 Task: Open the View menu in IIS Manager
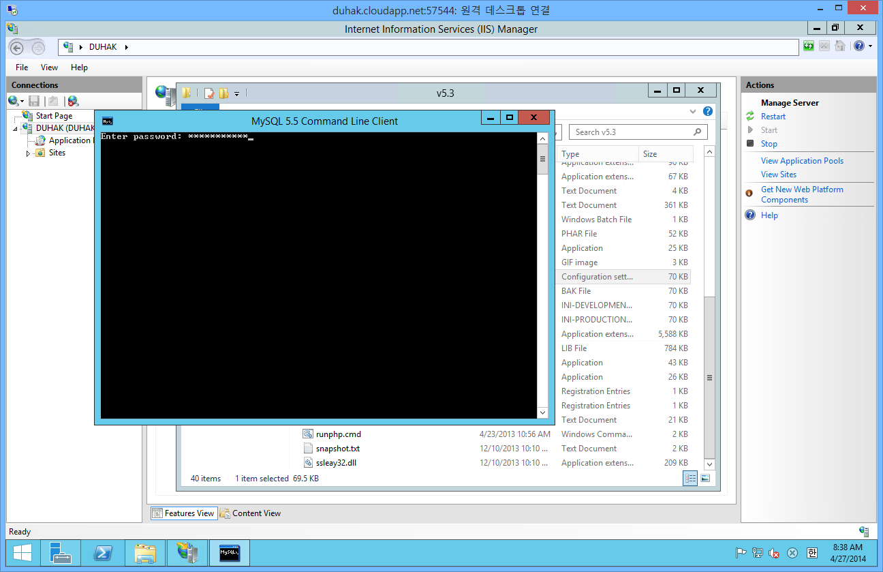pos(49,67)
